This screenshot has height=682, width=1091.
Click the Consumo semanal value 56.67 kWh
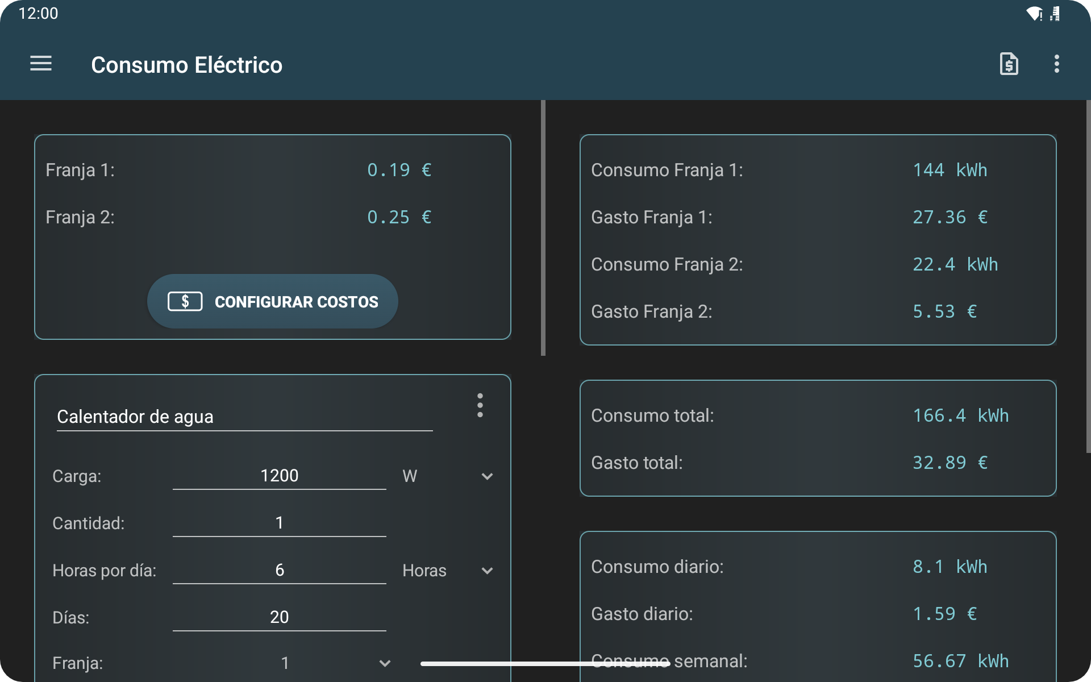tap(961, 661)
